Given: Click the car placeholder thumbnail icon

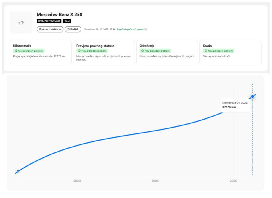Looking at the screenshot, I should click(x=21, y=22).
